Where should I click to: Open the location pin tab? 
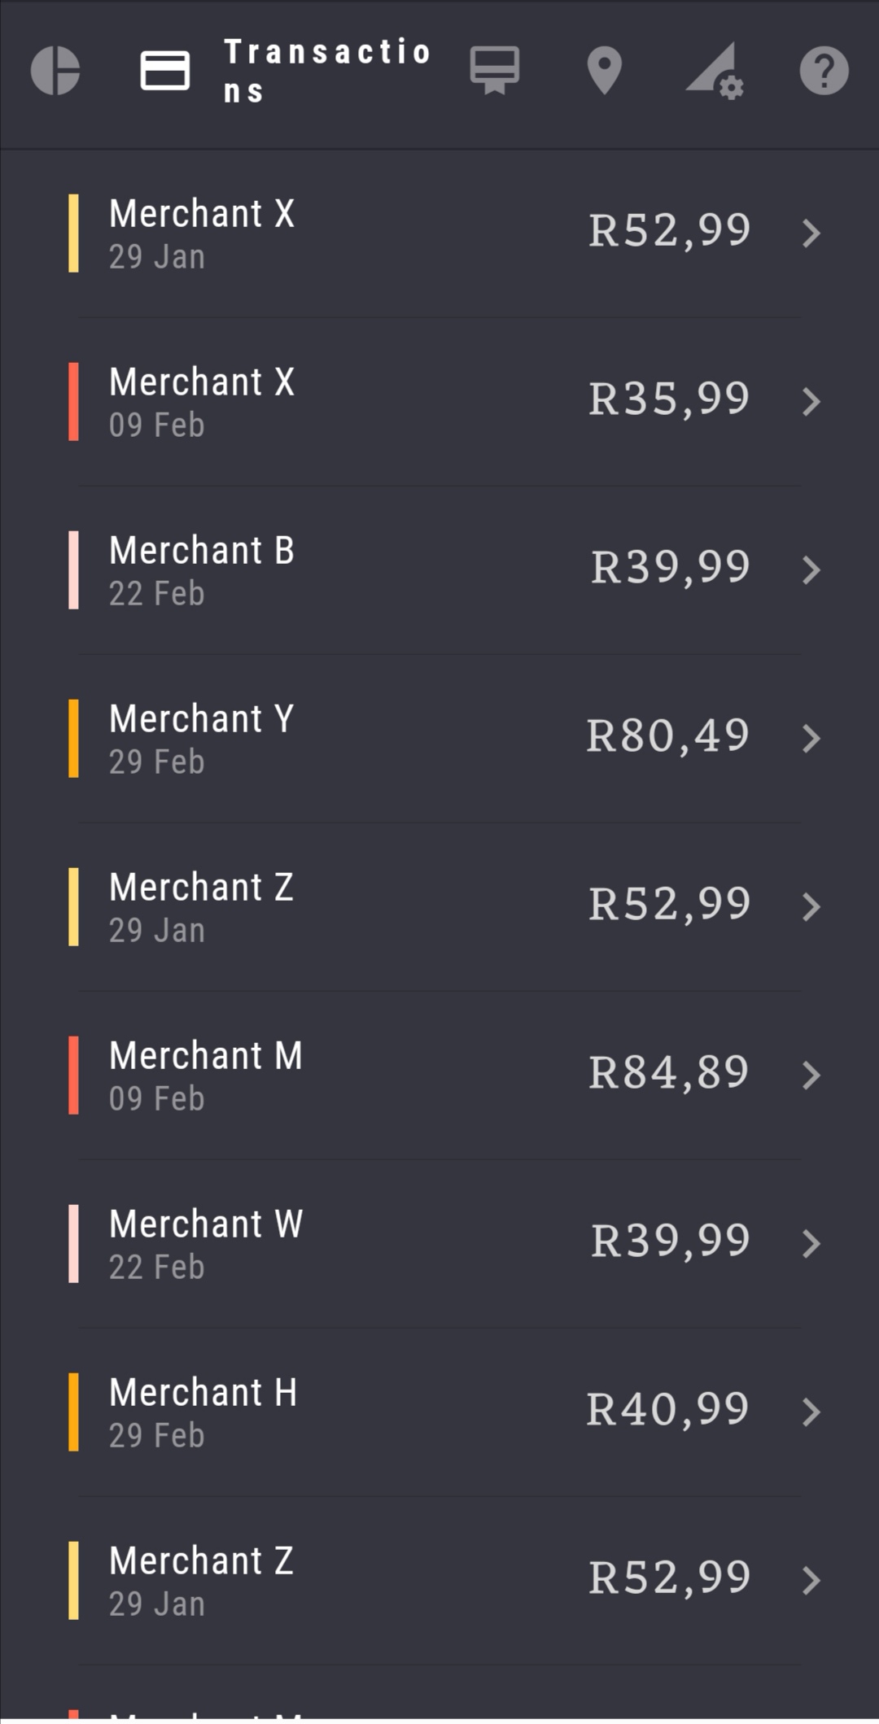click(x=604, y=71)
